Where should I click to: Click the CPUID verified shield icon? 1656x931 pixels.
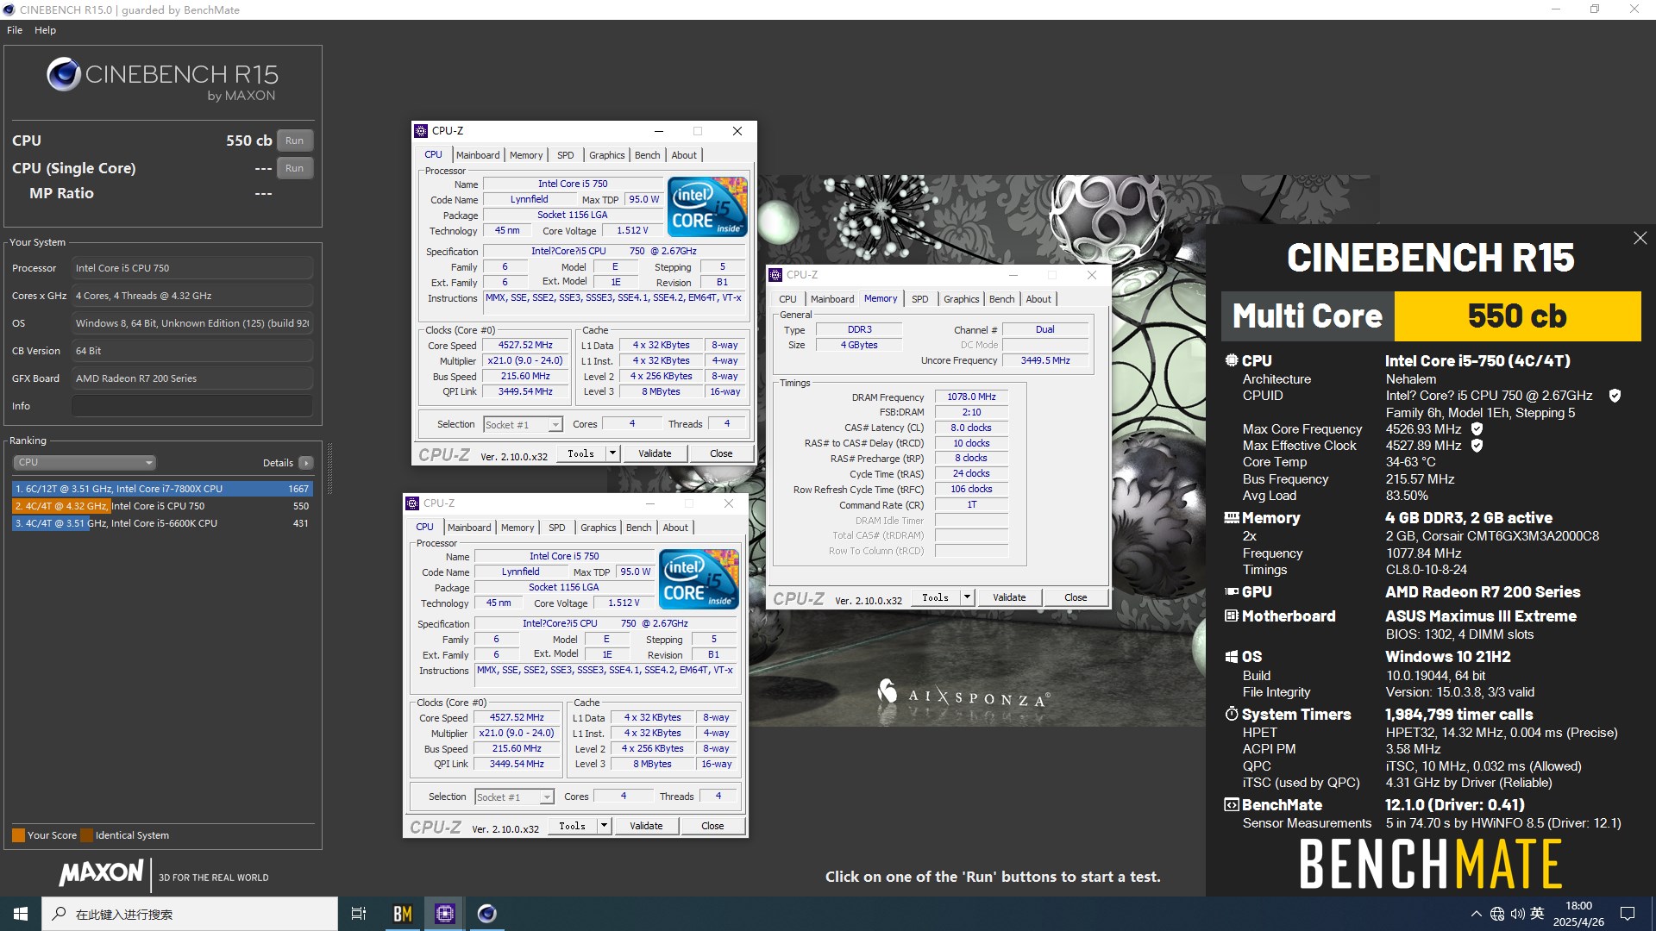click(1615, 396)
